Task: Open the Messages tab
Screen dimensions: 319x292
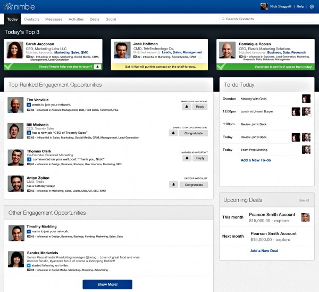Action: click(54, 19)
